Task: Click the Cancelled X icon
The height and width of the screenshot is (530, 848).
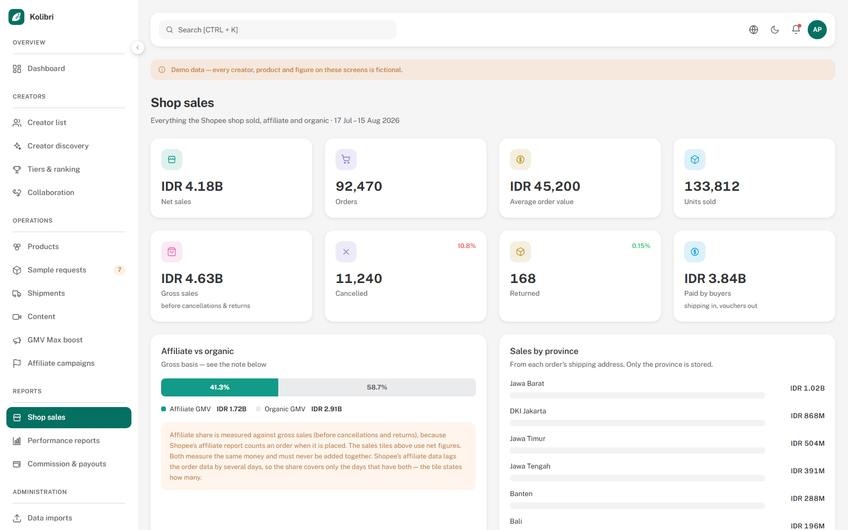Action: (346, 252)
